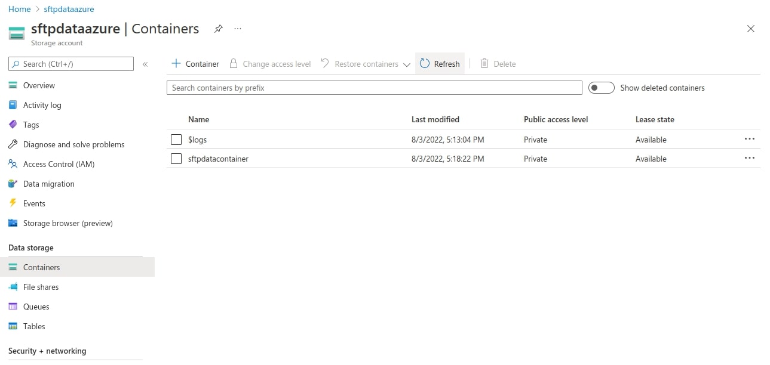This screenshot has height=365, width=770.
Task: Toggle Show deleted containers switch
Action: coord(601,88)
